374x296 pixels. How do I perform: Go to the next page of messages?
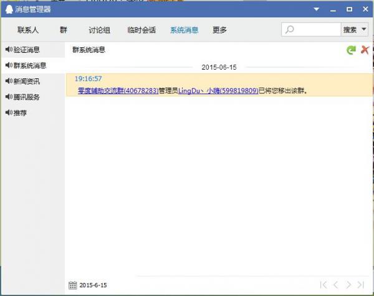click(348, 285)
